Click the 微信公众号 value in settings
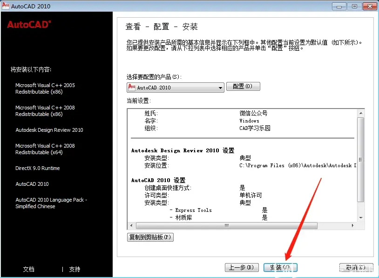 pos(253,113)
